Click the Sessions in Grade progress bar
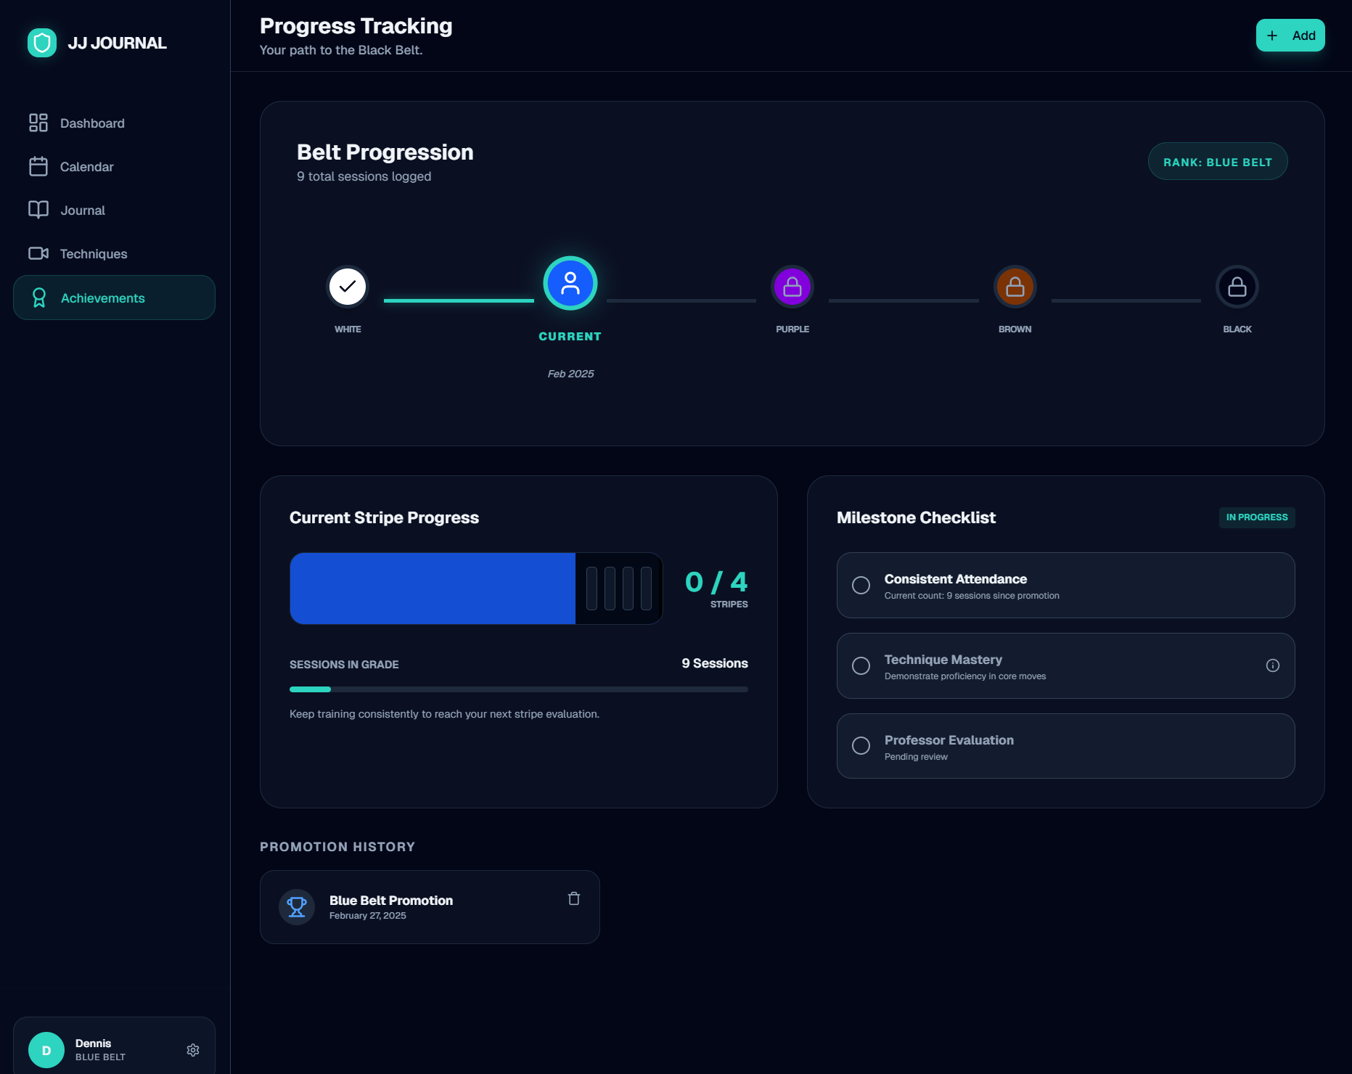This screenshot has height=1074, width=1352. [x=518, y=689]
